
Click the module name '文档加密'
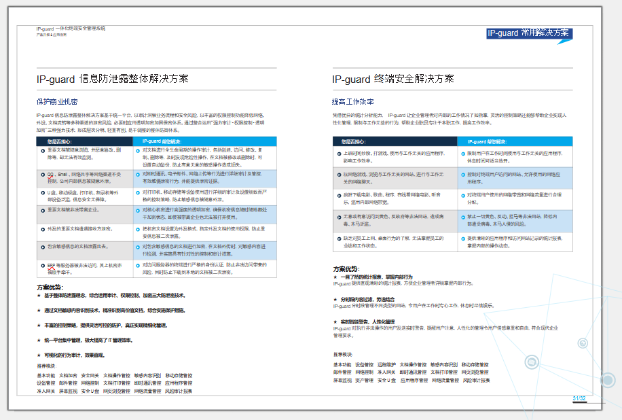[x=68, y=376]
